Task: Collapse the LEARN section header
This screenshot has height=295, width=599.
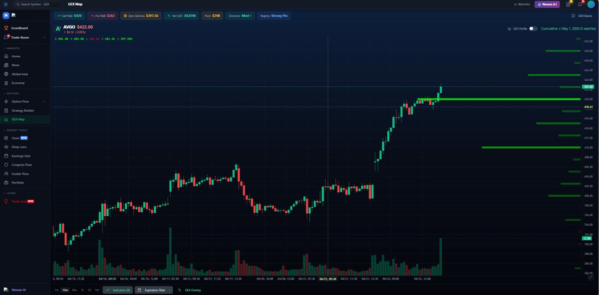Action: pyautogui.click(x=10, y=193)
